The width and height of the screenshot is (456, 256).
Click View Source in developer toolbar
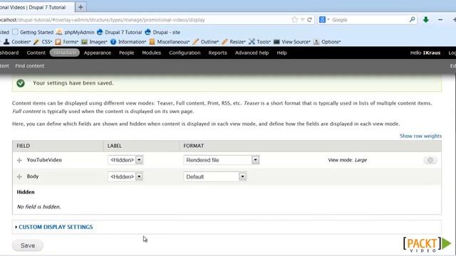292,42
